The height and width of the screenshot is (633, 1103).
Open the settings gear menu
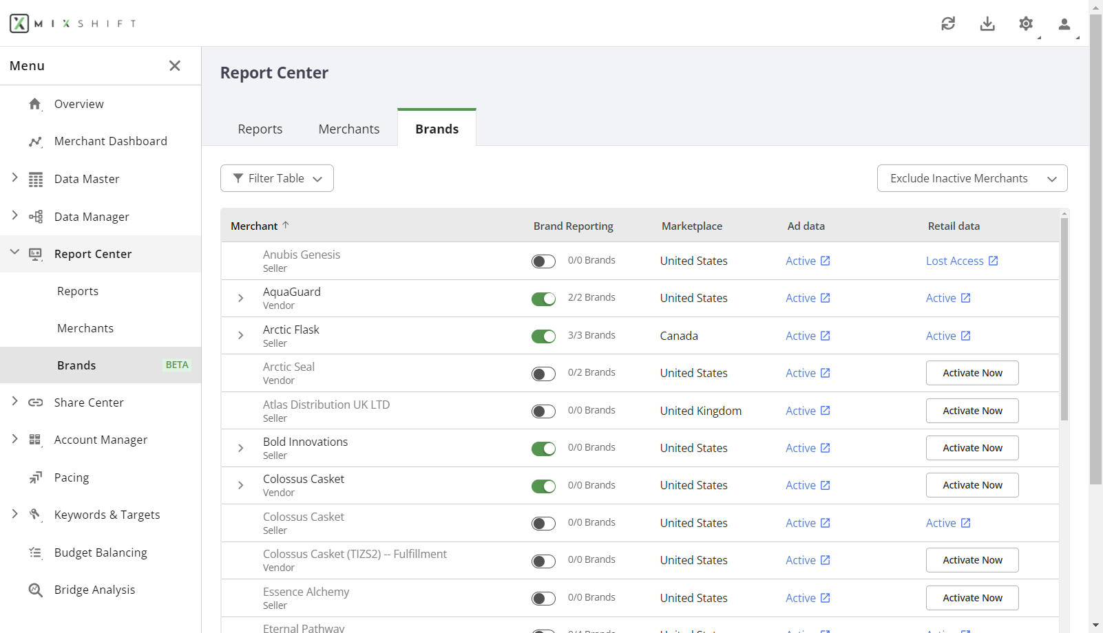(1026, 24)
